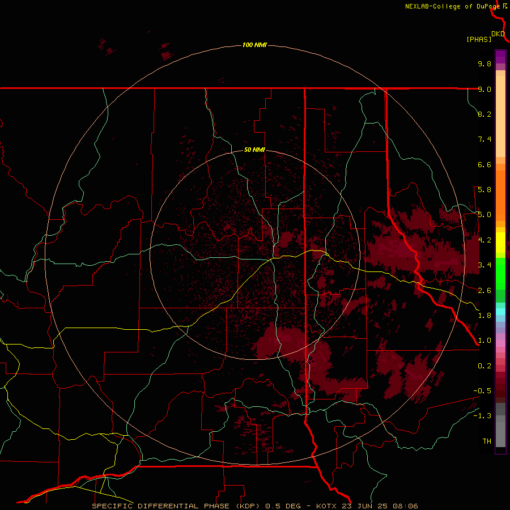The width and height of the screenshot is (510, 510).
Task: Click the 0.2 scale value
Action: 484,366
